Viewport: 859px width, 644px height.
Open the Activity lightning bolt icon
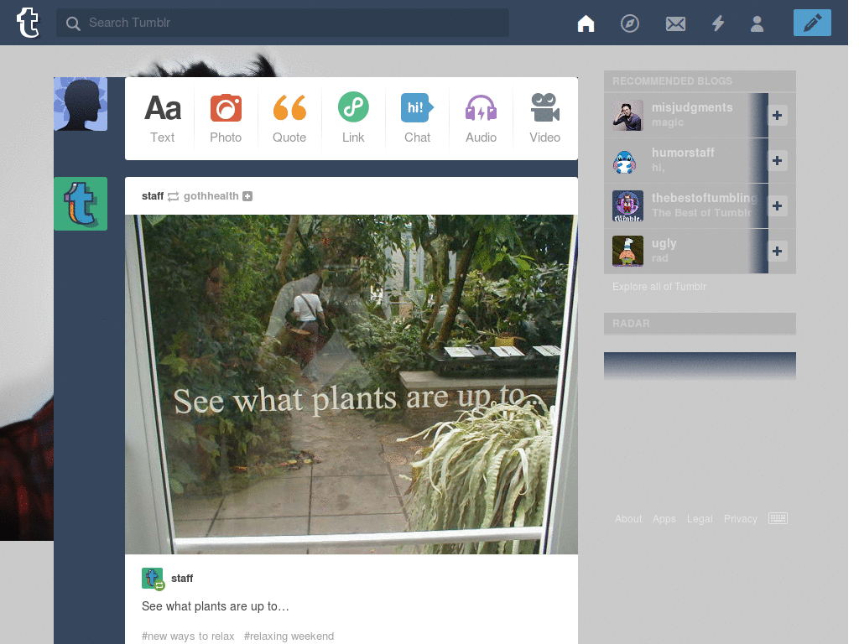coord(717,23)
